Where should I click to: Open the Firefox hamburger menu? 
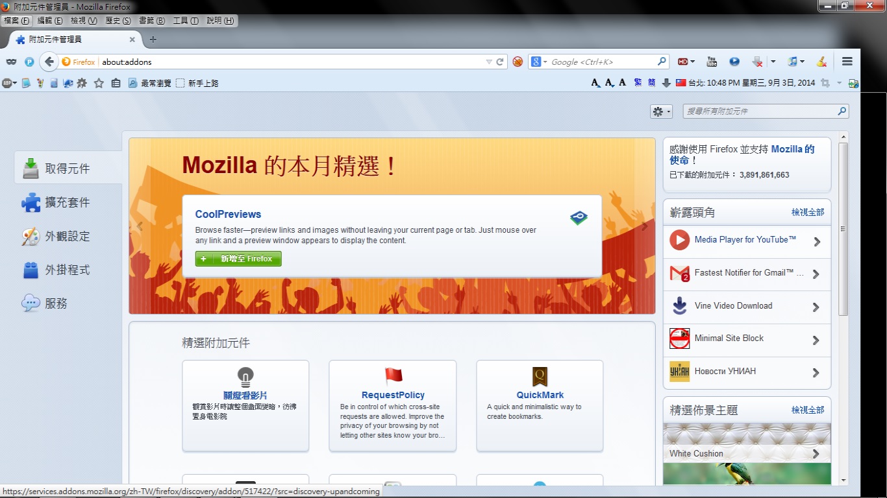pyautogui.click(x=847, y=62)
